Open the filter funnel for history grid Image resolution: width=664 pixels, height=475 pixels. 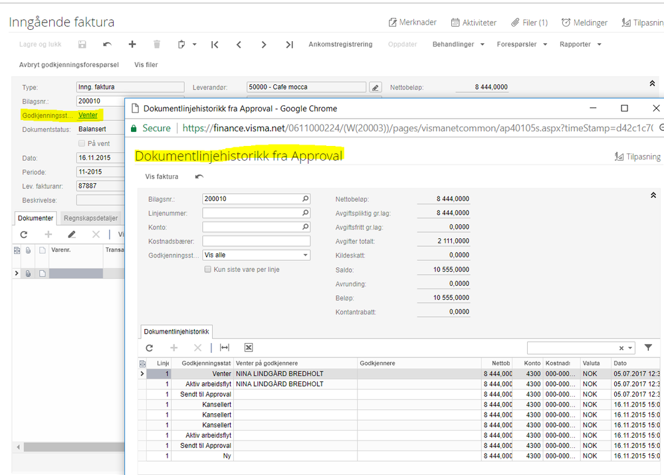pyautogui.click(x=648, y=348)
